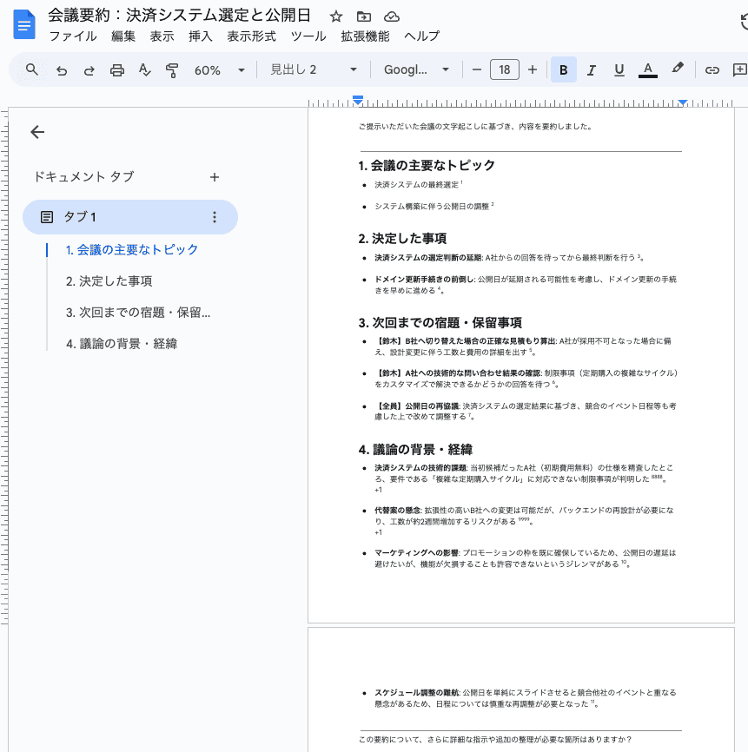Expand the 見出し 2 paragraph style dropdown
Viewport: 748px width, 752px height.
point(314,70)
